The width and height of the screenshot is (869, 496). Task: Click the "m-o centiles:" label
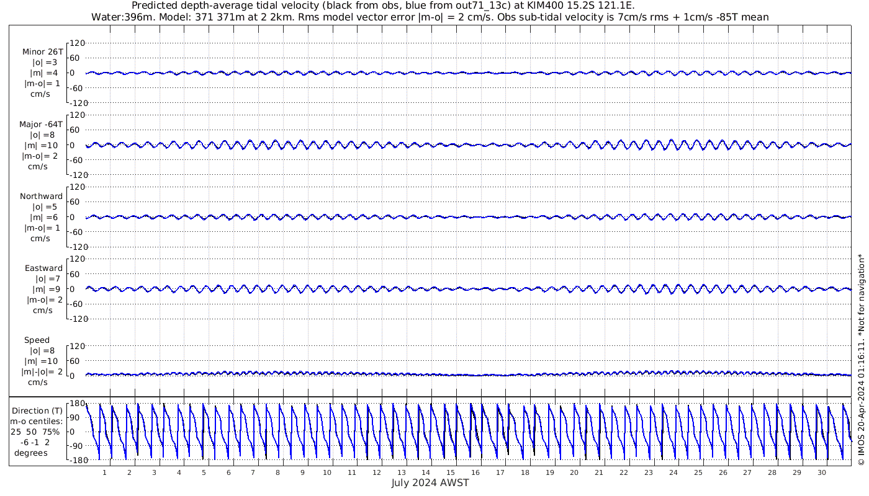coord(36,422)
